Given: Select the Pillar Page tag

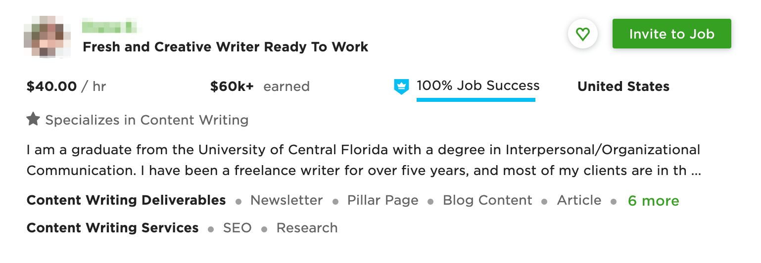Looking at the screenshot, I should pyautogui.click(x=382, y=200).
